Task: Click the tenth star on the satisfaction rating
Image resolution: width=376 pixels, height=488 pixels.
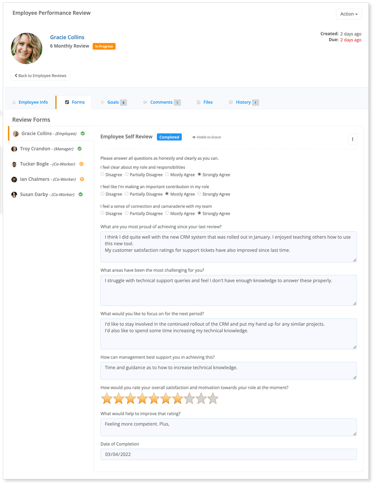Action: [x=213, y=398]
